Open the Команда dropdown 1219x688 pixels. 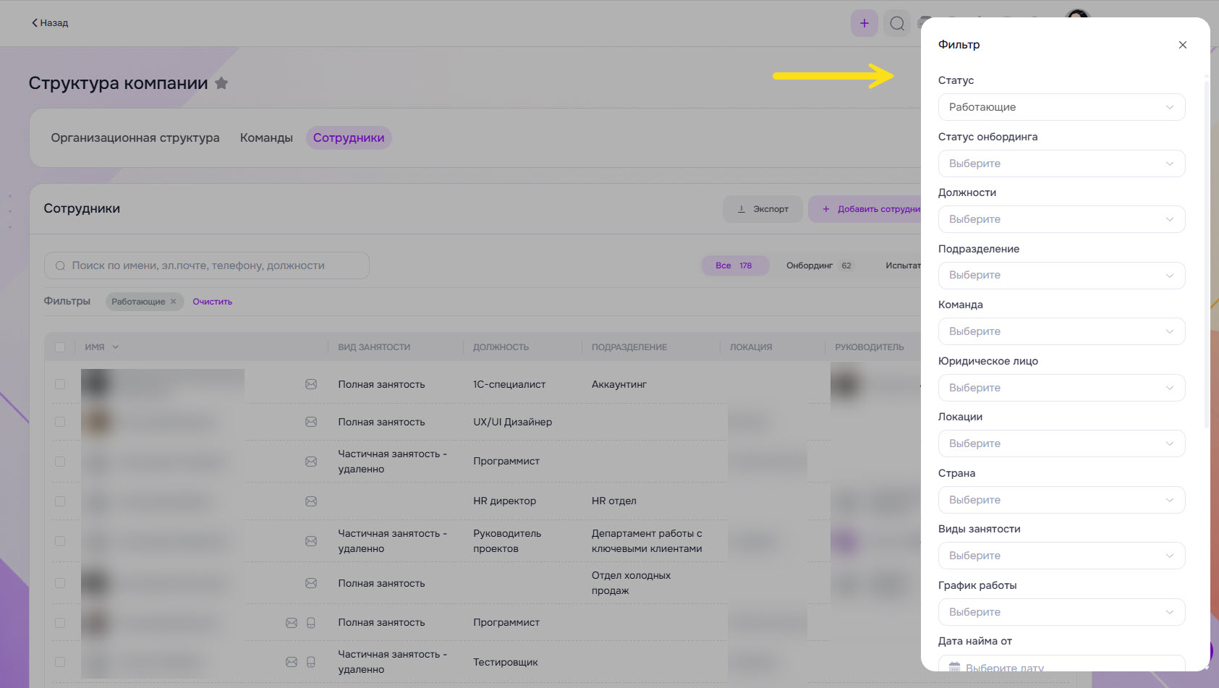tap(1061, 331)
